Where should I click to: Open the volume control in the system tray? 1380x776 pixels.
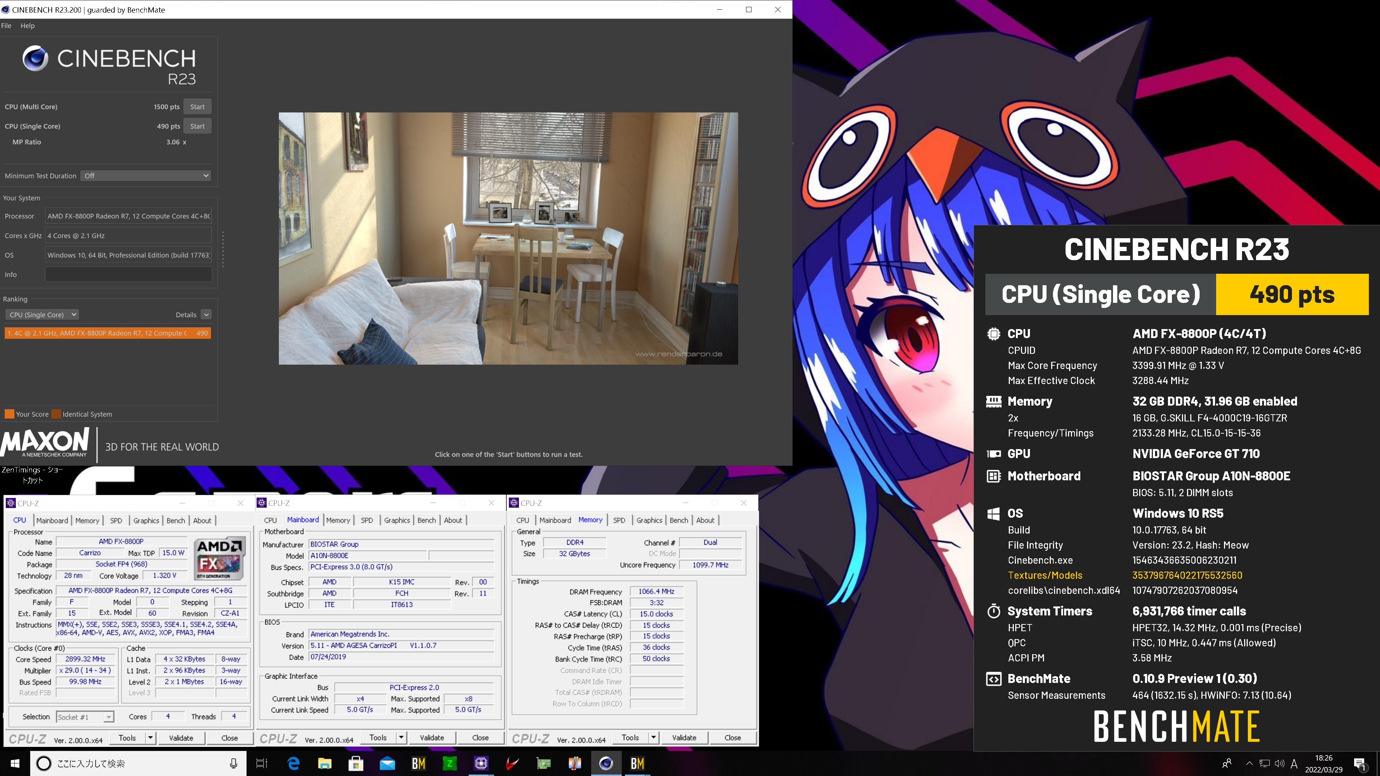tap(1279, 764)
